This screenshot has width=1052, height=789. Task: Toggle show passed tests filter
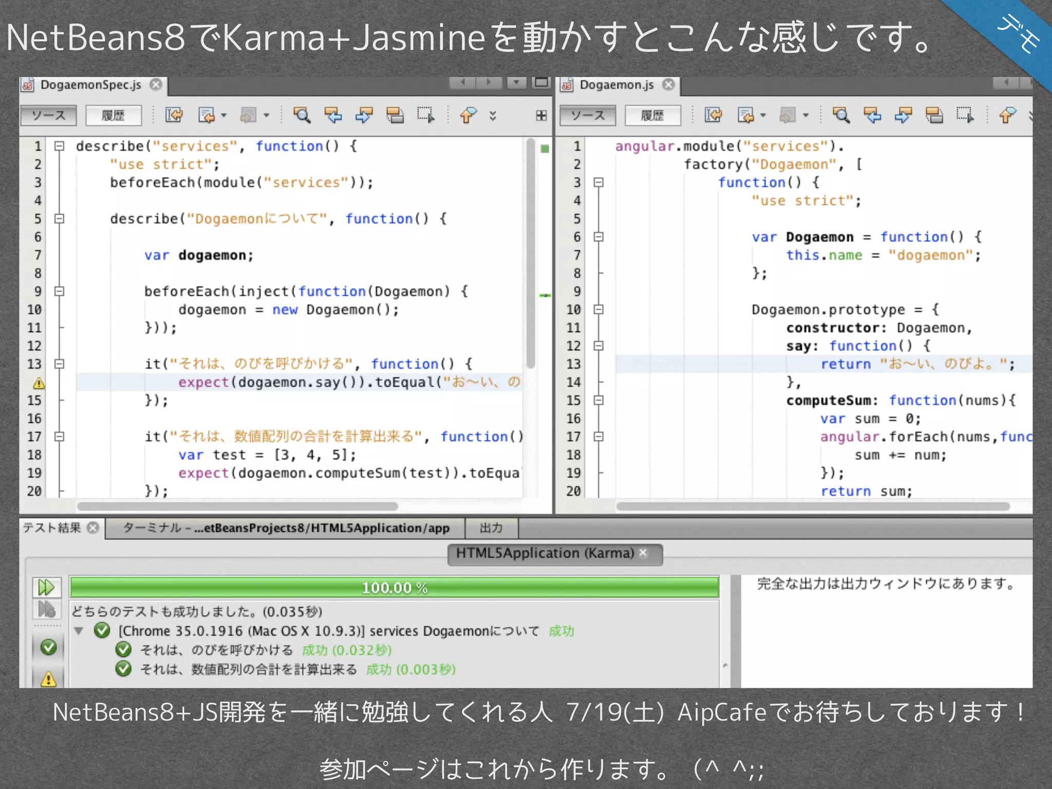[x=48, y=647]
